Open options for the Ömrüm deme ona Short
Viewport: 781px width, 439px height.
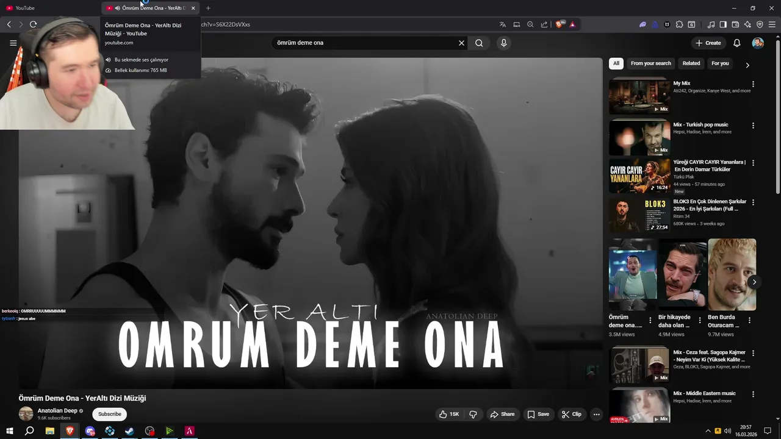650,320
